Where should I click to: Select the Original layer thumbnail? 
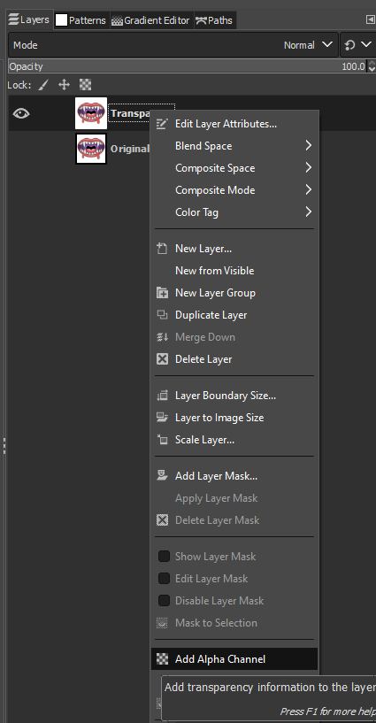(91, 149)
